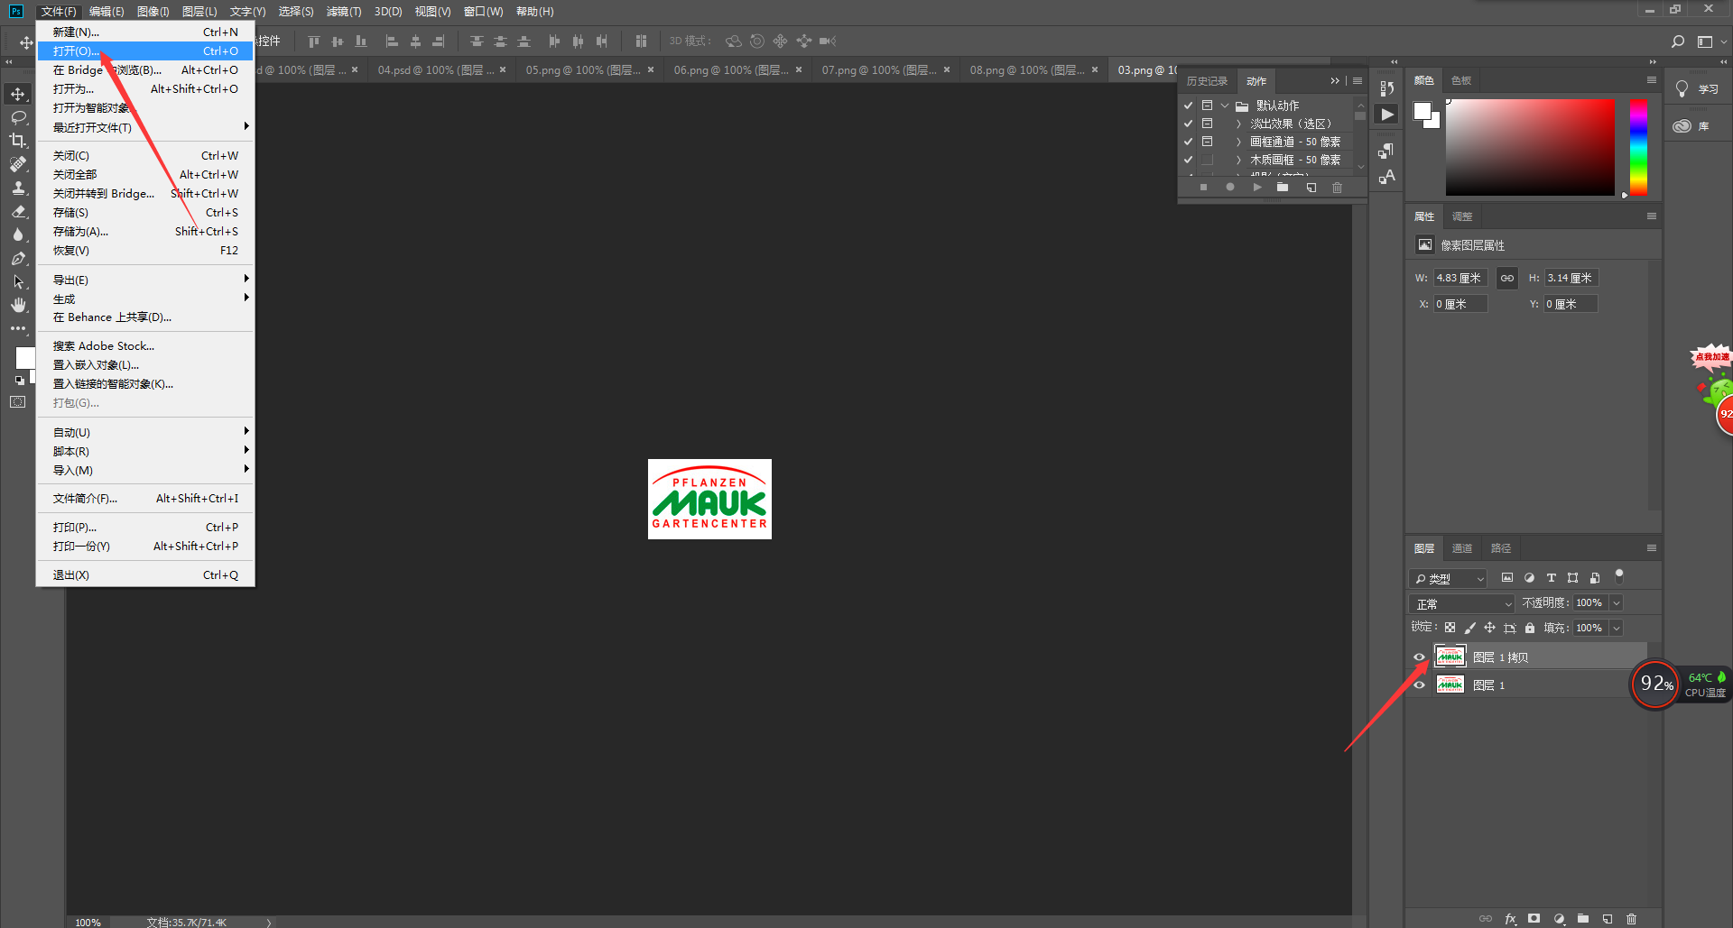Select the Lasso tool

[18, 117]
